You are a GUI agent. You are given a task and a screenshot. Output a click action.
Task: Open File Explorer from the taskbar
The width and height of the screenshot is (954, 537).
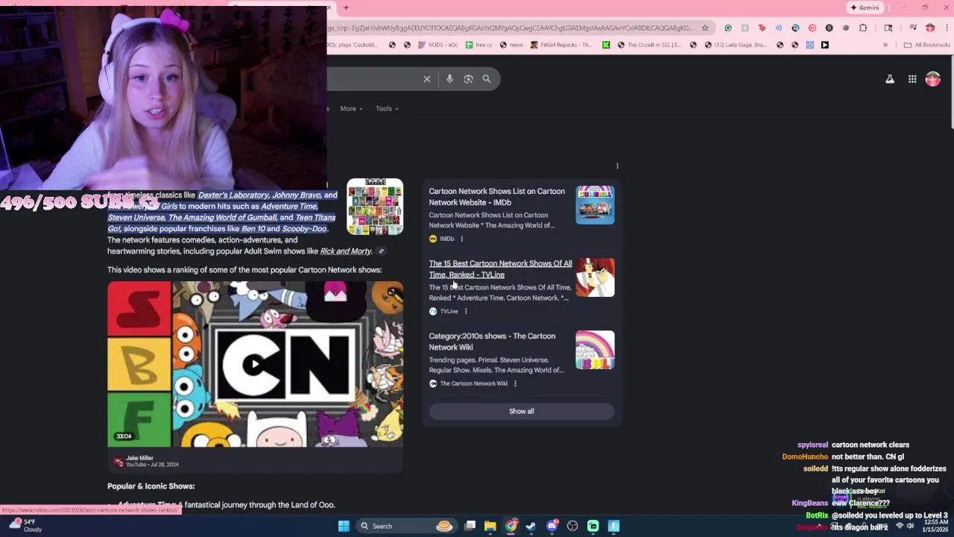pos(490,526)
